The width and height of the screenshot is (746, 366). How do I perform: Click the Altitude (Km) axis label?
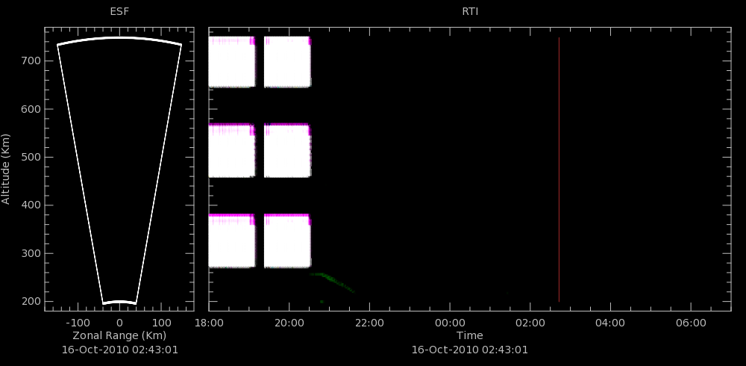pos(6,169)
